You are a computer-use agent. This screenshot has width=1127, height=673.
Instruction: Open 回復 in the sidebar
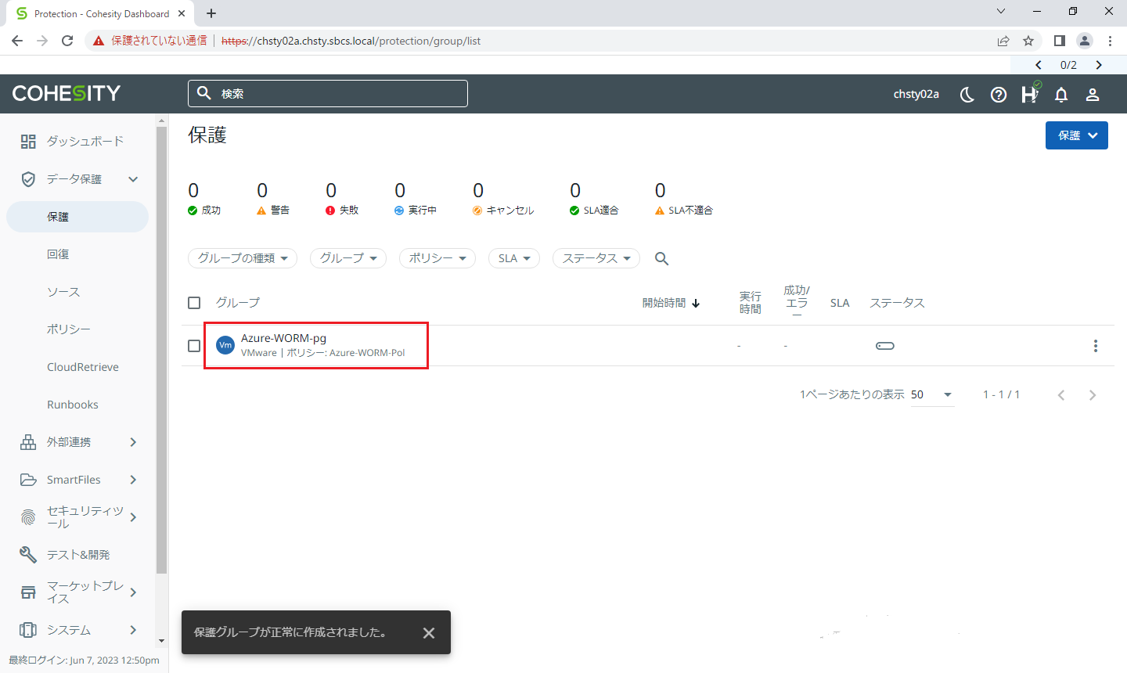[x=58, y=254]
